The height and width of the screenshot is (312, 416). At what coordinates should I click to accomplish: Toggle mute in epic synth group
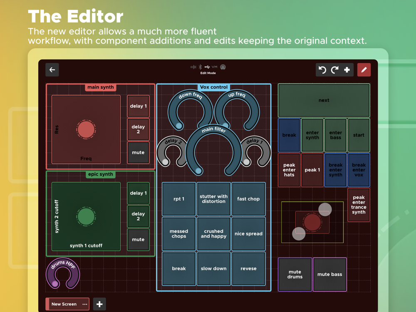pyautogui.click(x=138, y=240)
